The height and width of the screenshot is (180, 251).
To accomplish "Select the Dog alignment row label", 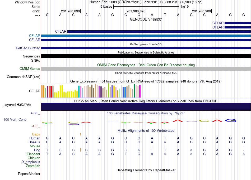I will coord(37,150).
